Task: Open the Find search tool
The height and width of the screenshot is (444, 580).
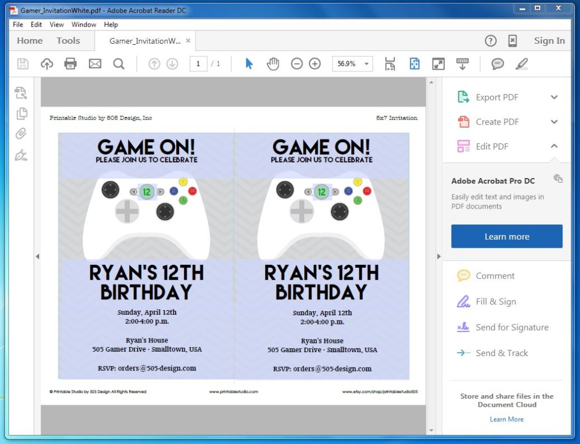Action: (x=119, y=64)
